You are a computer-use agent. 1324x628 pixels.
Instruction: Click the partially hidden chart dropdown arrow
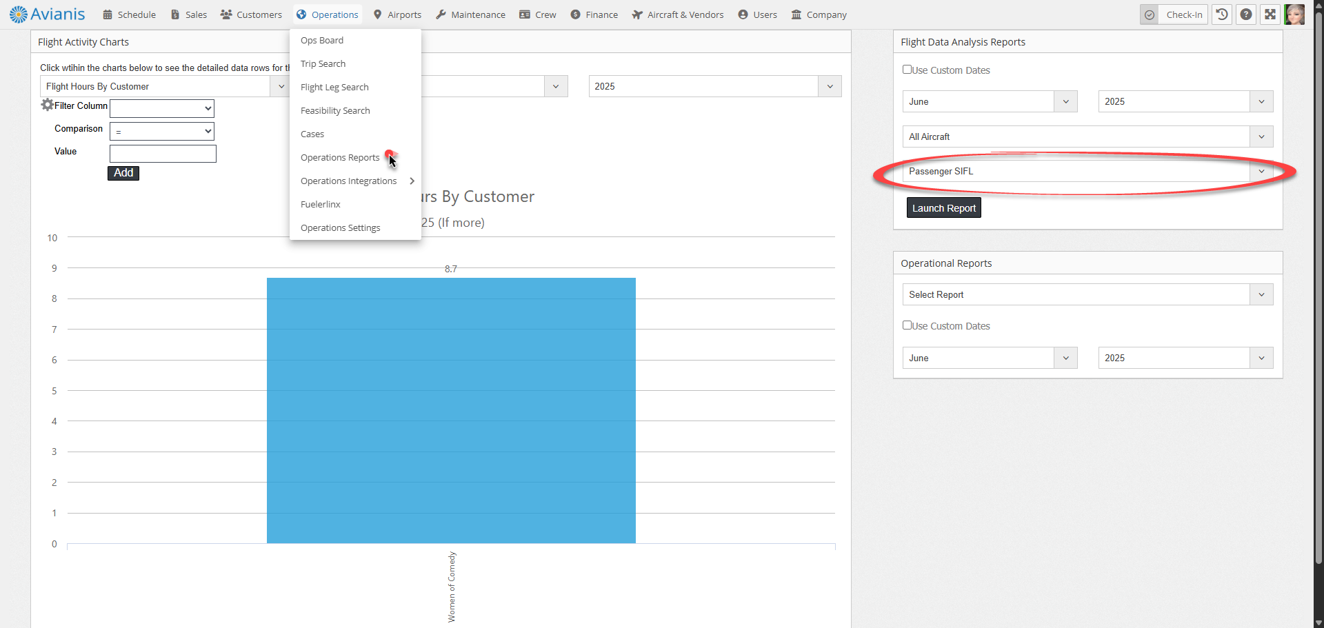[556, 86]
